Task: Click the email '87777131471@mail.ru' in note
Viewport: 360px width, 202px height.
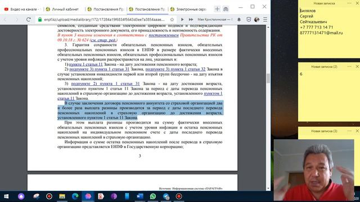Action: click(x=321, y=33)
